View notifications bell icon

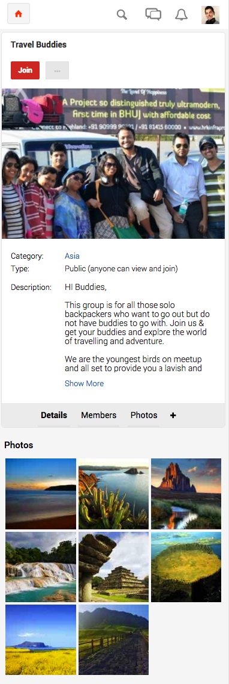(x=181, y=15)
